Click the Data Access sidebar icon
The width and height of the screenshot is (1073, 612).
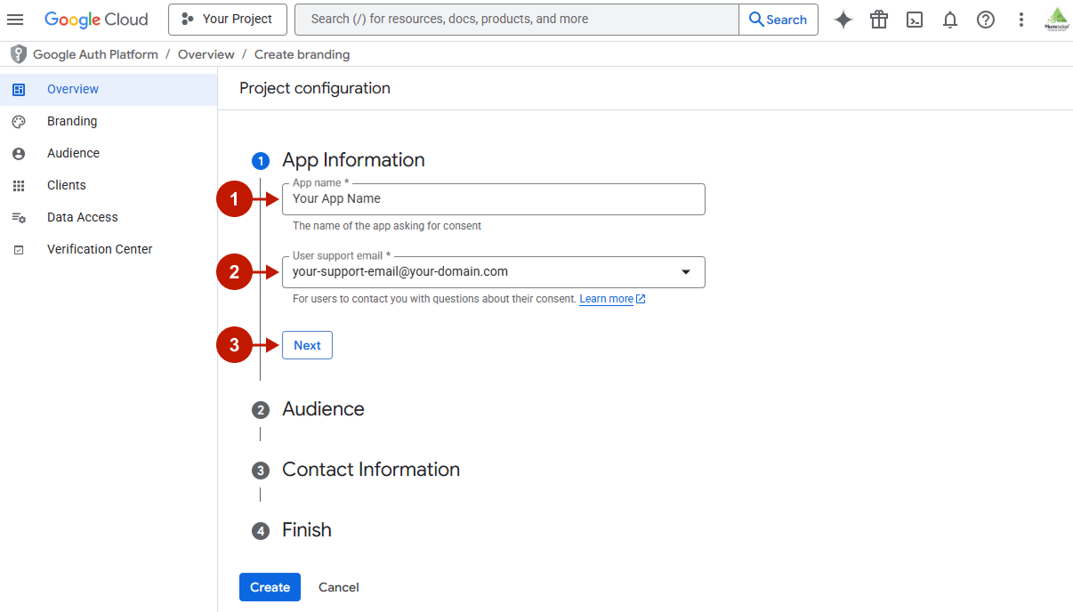19,217
